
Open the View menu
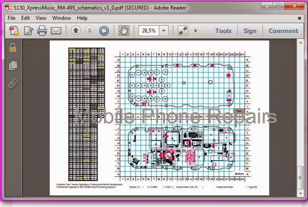pyautogui.click(x=41, y=18)
